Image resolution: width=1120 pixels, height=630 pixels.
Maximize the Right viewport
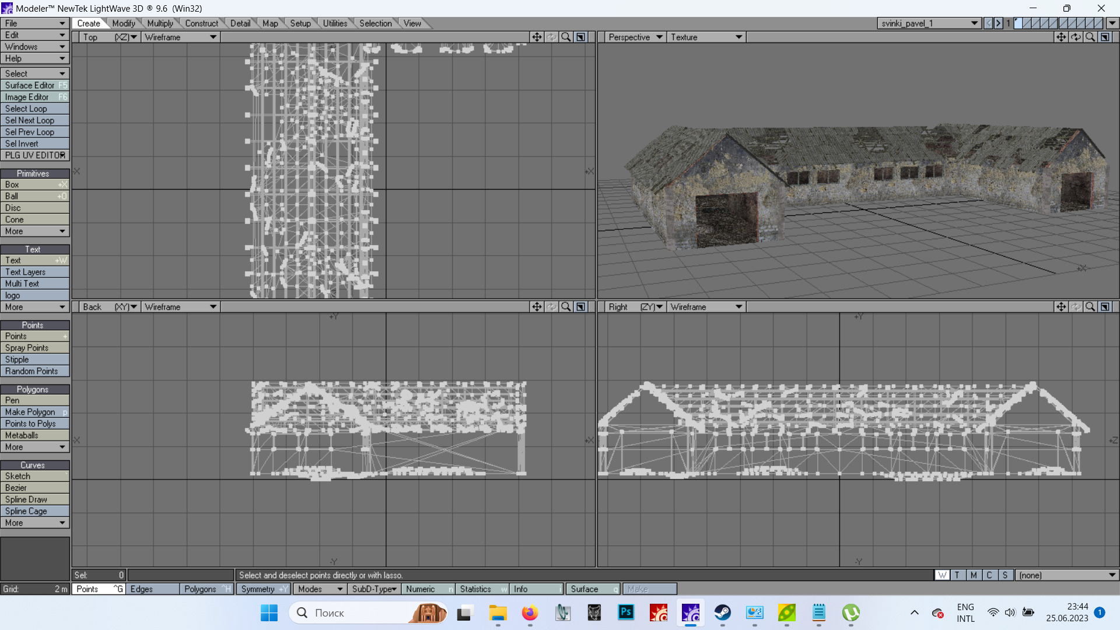tap(1105, 307)
